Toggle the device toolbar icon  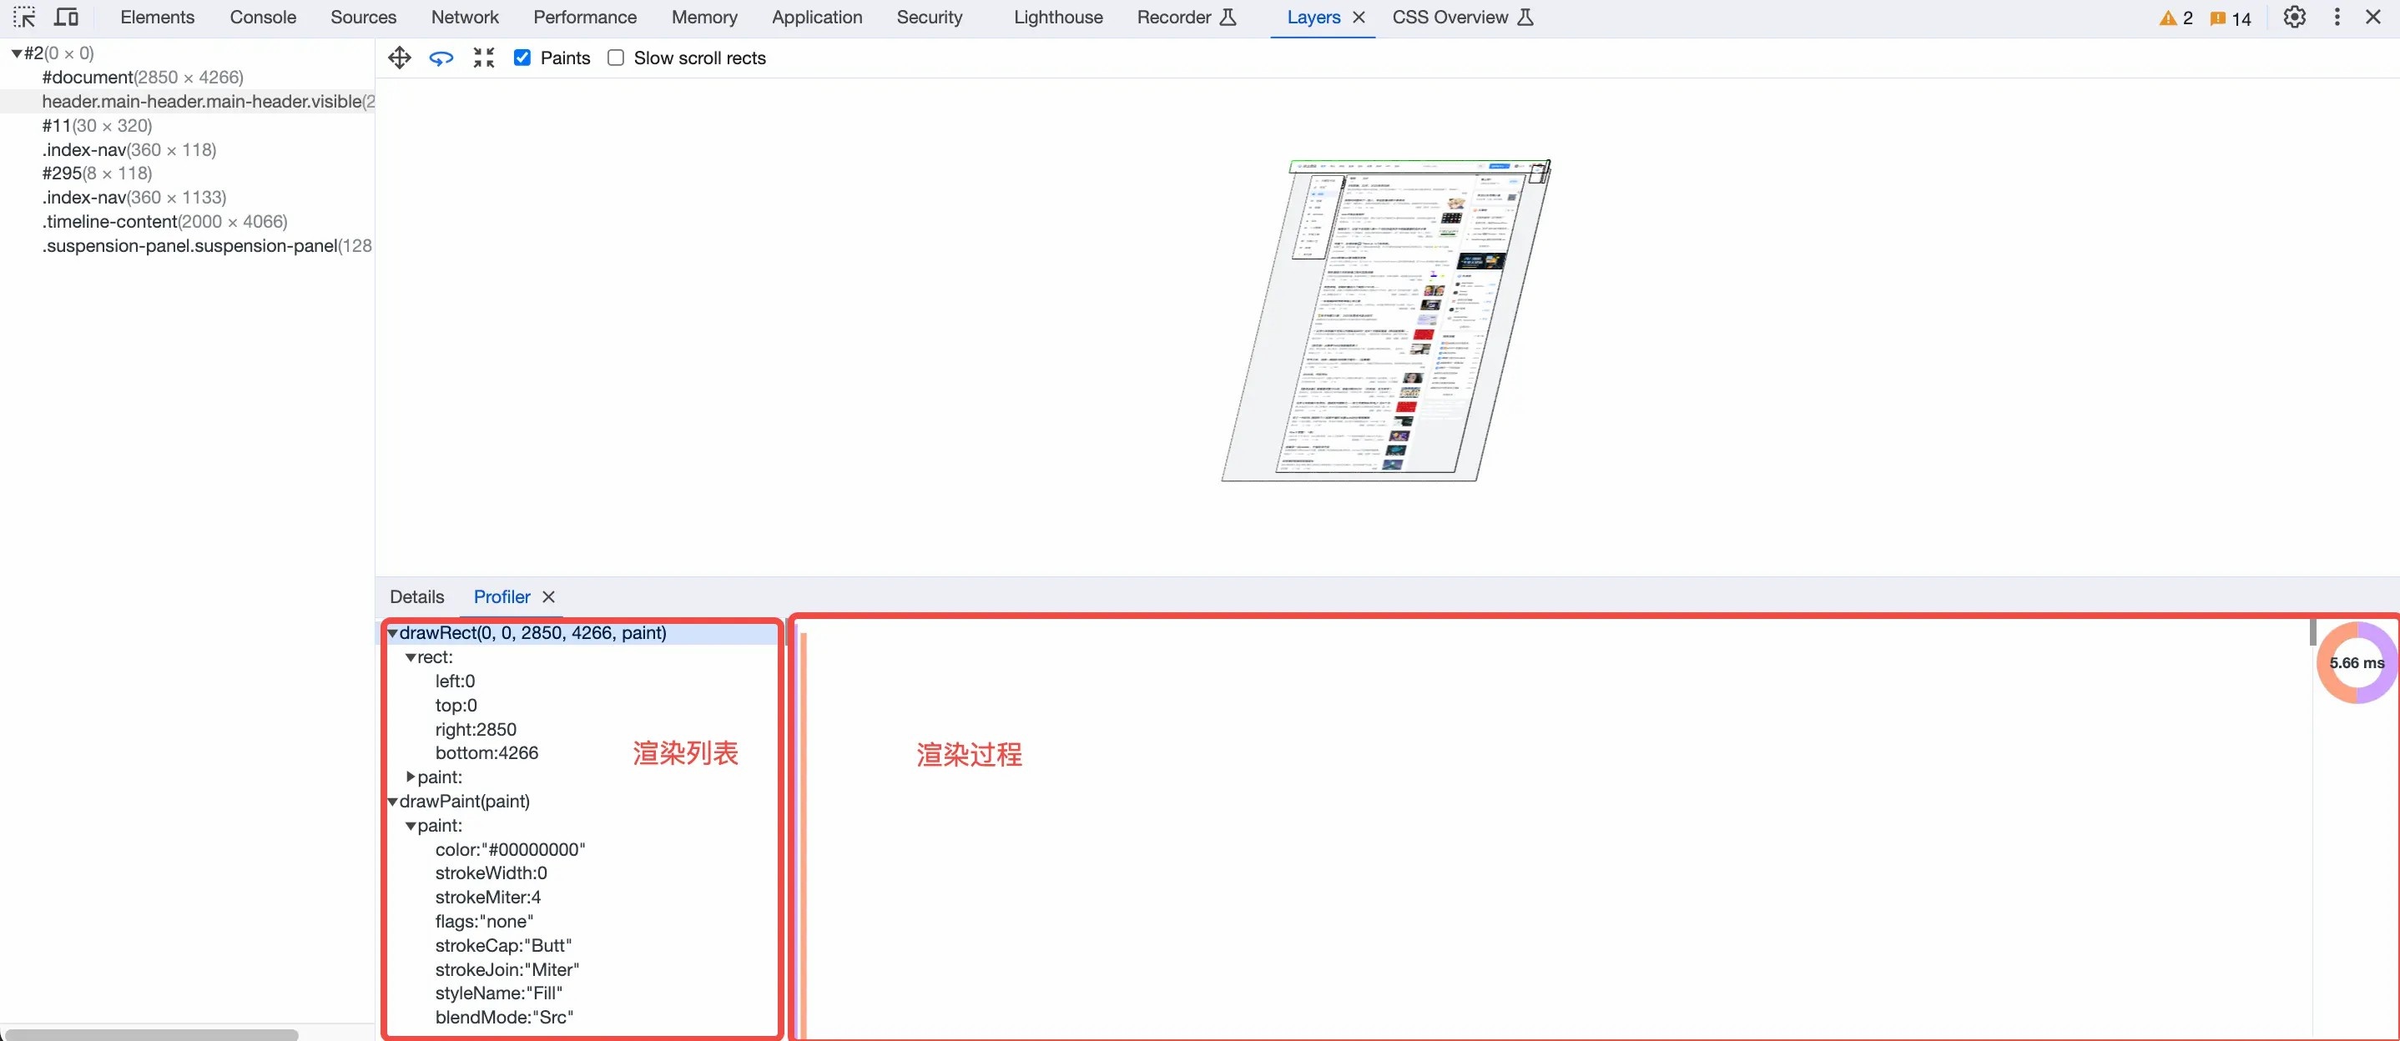click(x=66, y=17)
